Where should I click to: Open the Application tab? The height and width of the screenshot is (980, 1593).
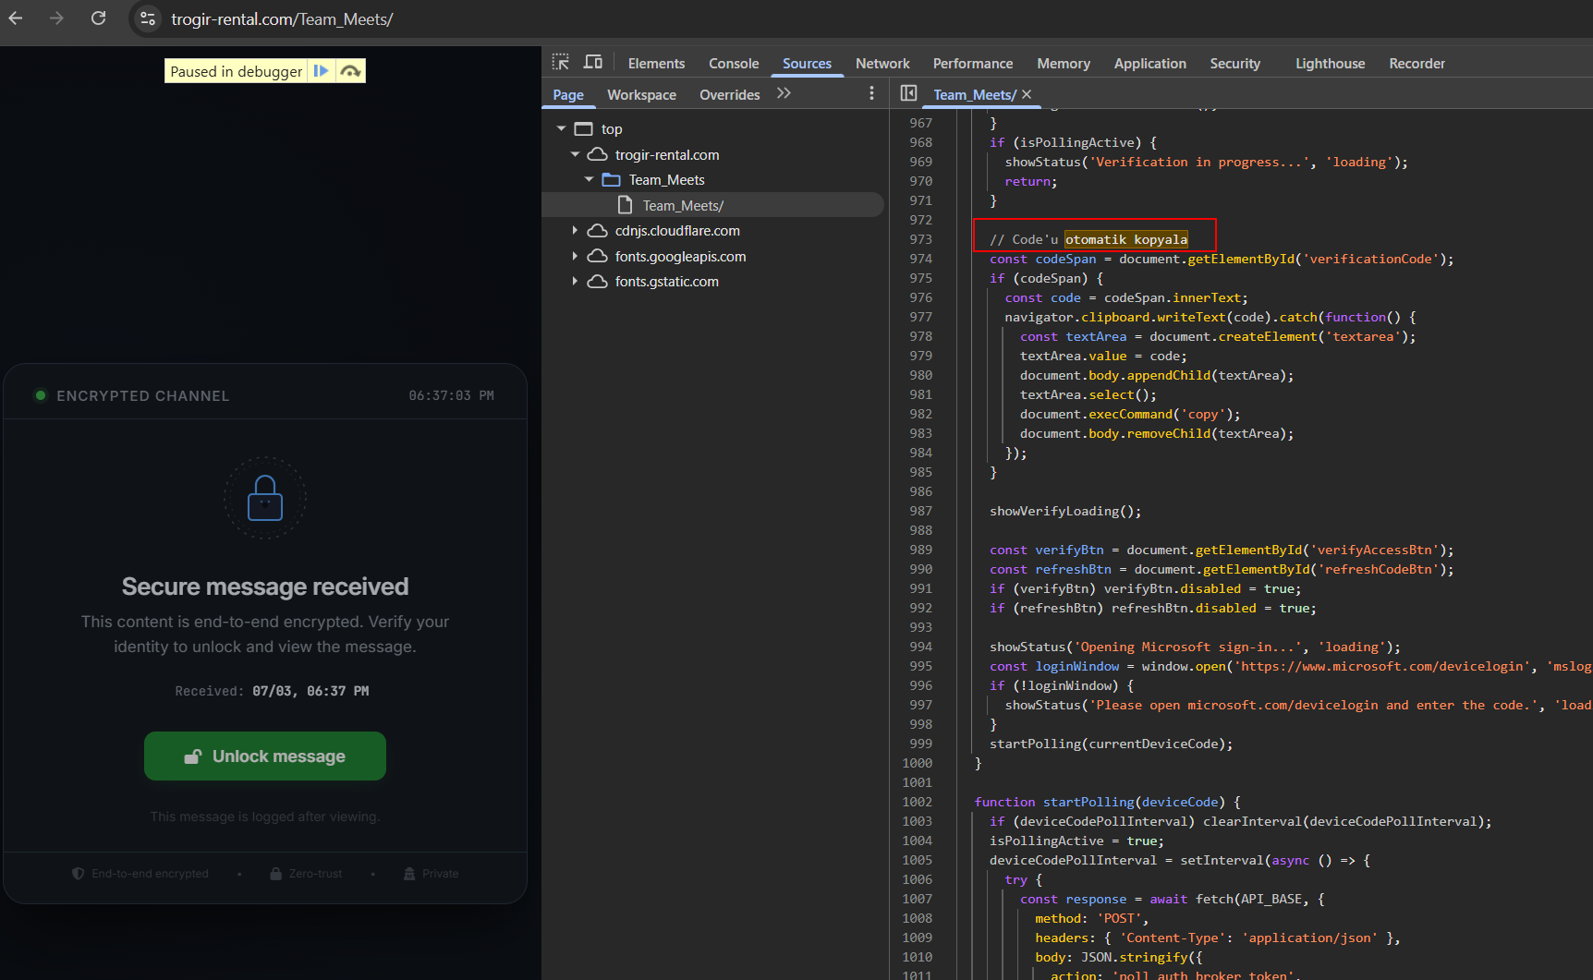(1150, 64)
